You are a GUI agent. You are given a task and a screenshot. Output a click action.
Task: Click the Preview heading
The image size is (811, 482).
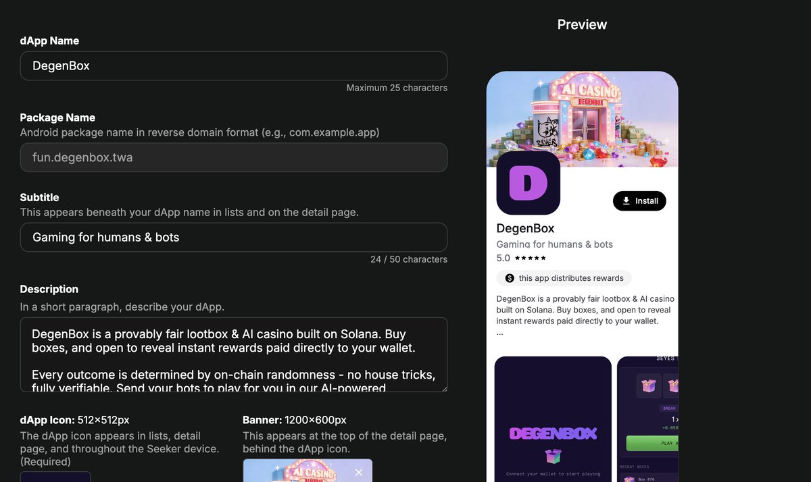point(582,24)
